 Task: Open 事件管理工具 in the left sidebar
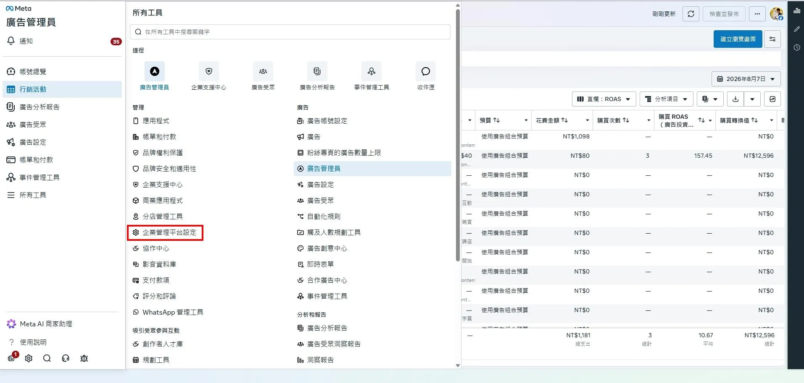pyautogui.click(x=62, y=177)
